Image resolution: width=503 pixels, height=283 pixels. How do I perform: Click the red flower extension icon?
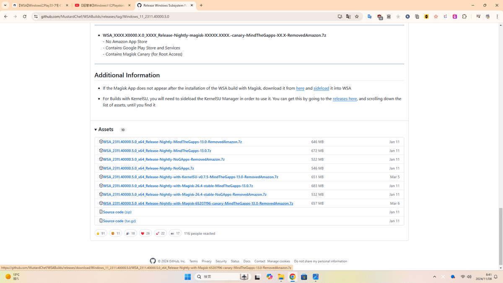pyautogui.click(x=436, y=16)
